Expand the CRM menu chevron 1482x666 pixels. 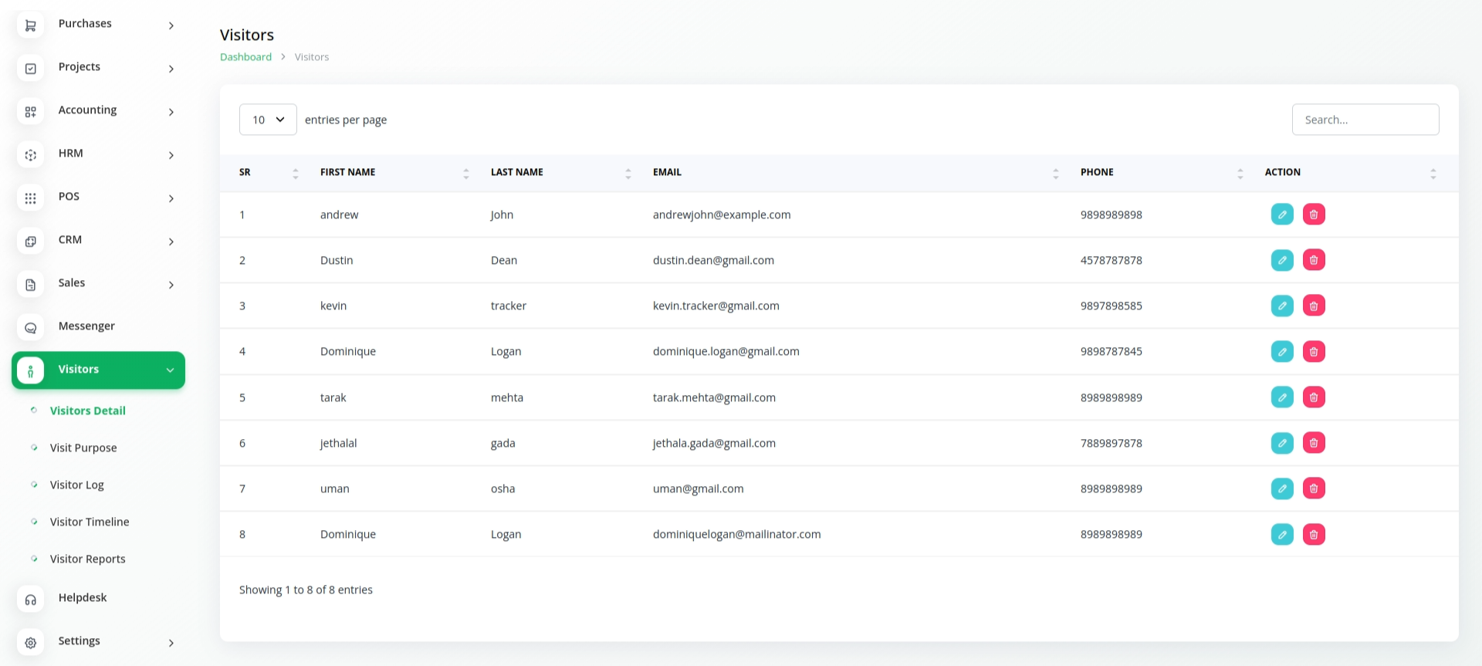point(171,242)
